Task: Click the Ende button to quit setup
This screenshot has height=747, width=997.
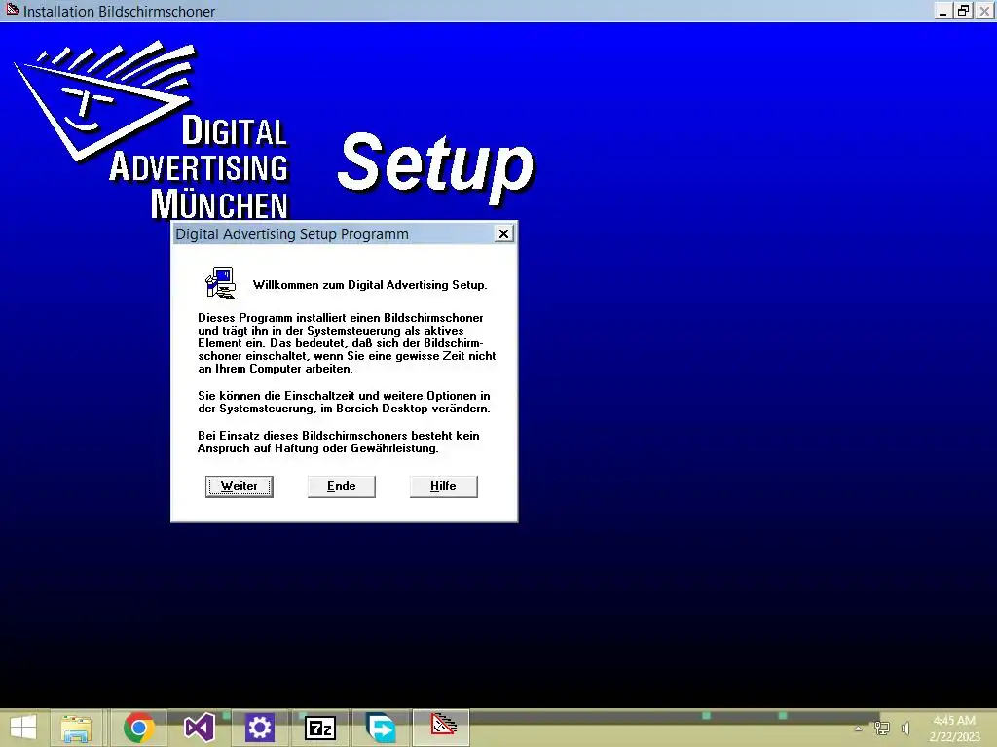Action: (342, 486)
